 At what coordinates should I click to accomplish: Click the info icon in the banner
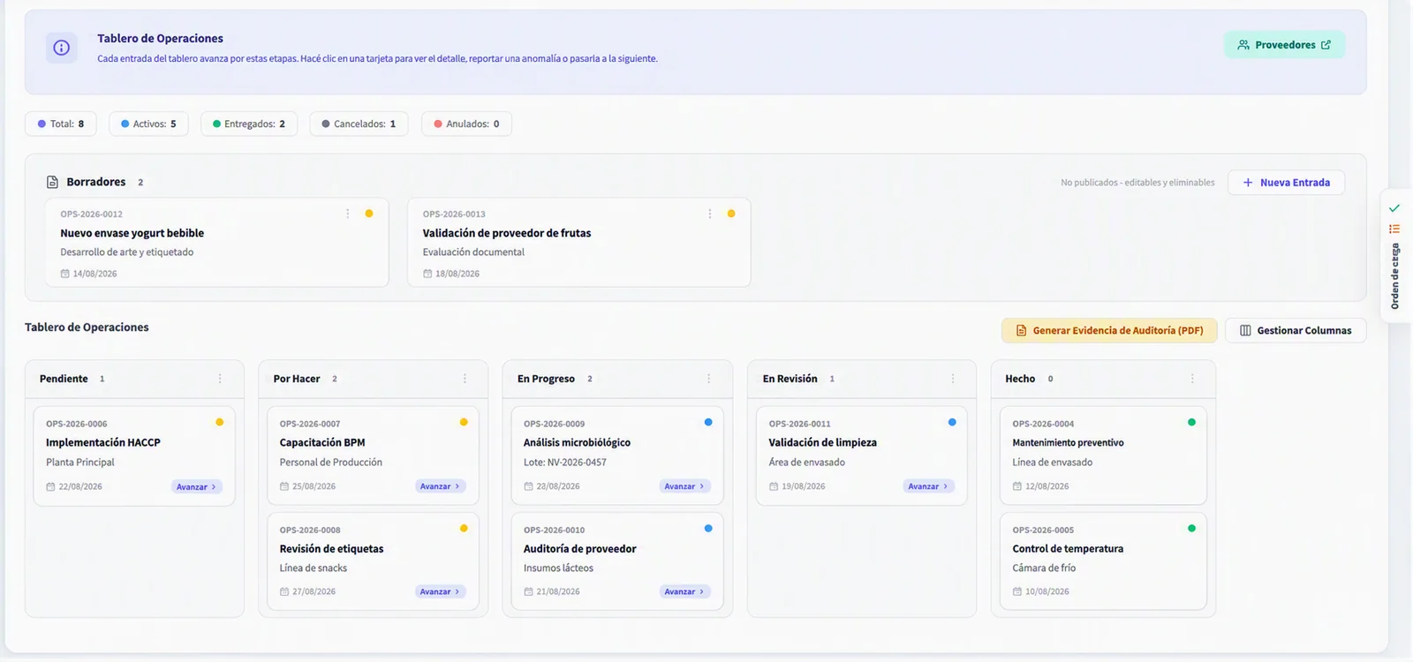tap(62, 48)
